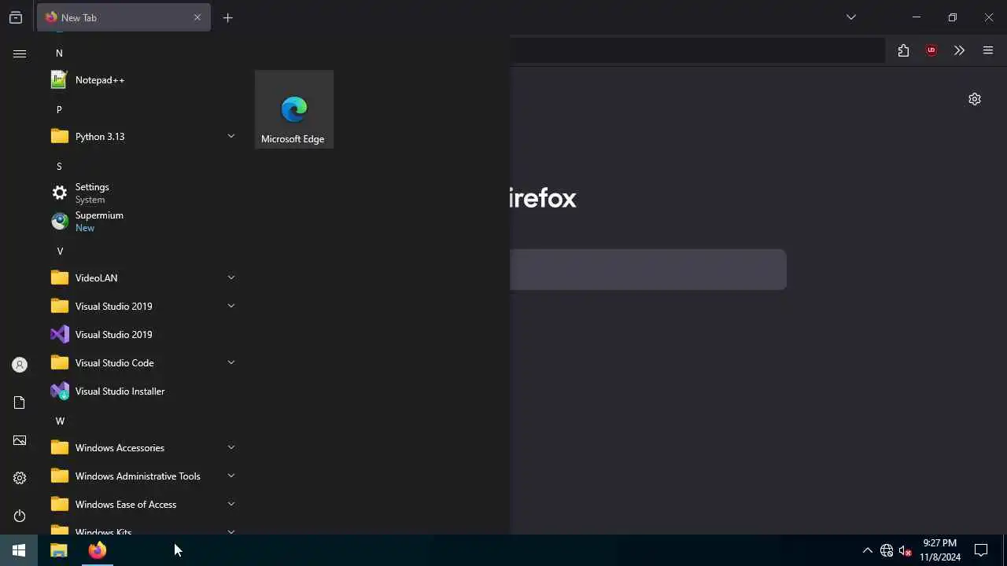The image size is (1007, 566).
Task: Open user account icon in Start
Action: click(20, 365)
